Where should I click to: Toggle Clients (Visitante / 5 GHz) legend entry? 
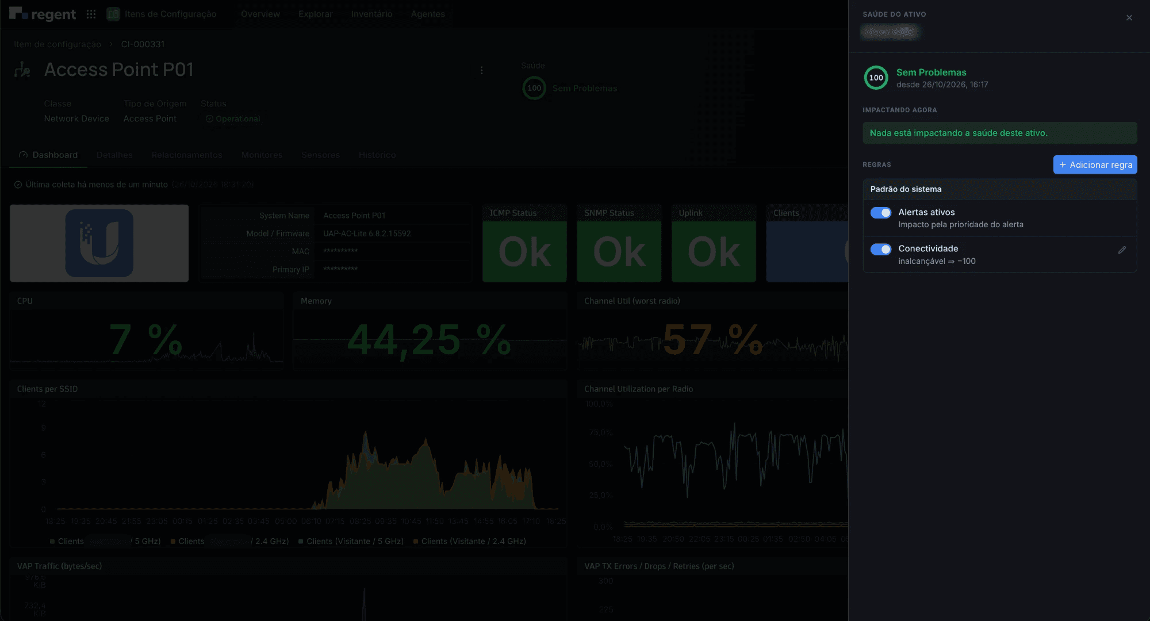(351, 541)
